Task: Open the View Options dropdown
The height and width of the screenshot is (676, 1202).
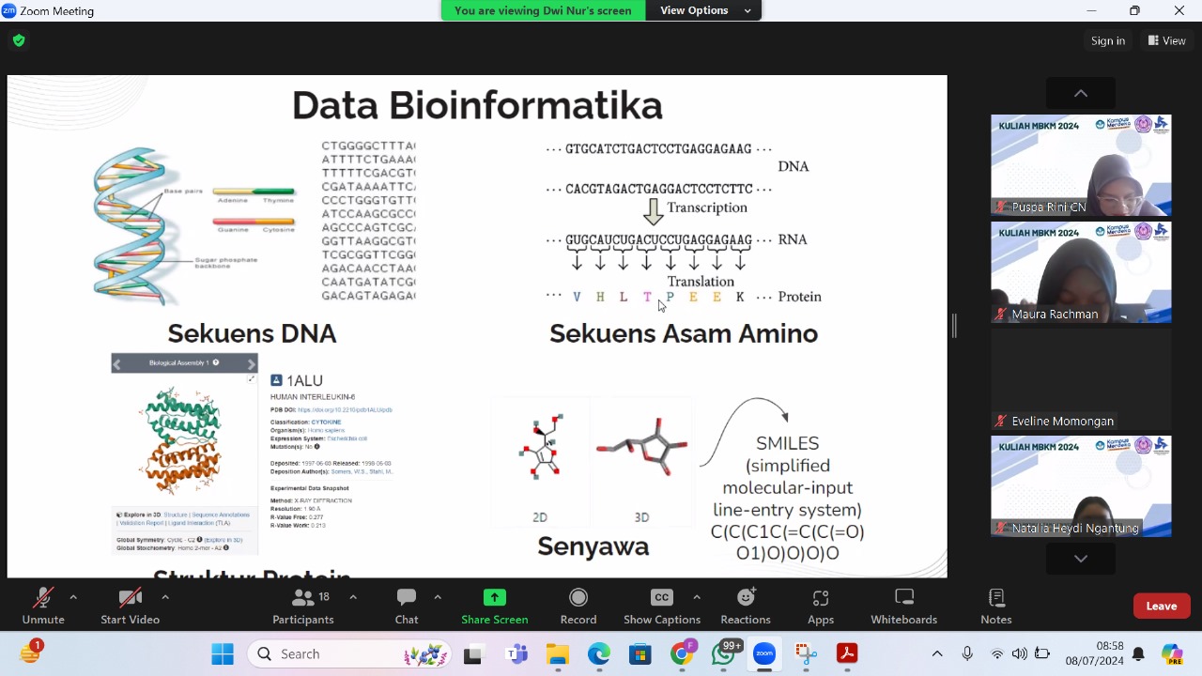Action: point(704,10)
